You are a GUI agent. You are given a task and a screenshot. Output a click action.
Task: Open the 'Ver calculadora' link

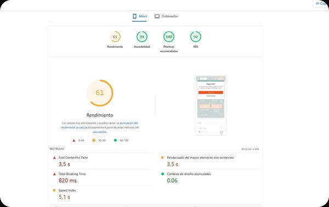coord(116,130)
